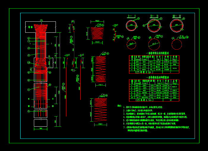Select the red stirrup circle under section I—I
Screen dimensions: 208x151
click(x=131, y=44)
